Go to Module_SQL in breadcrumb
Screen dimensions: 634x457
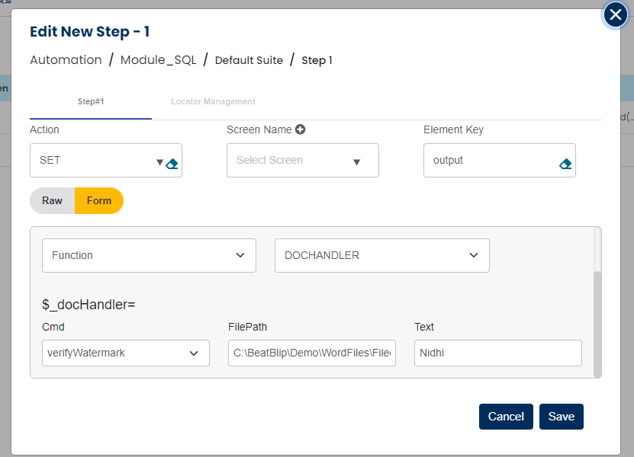click(158, 60)
